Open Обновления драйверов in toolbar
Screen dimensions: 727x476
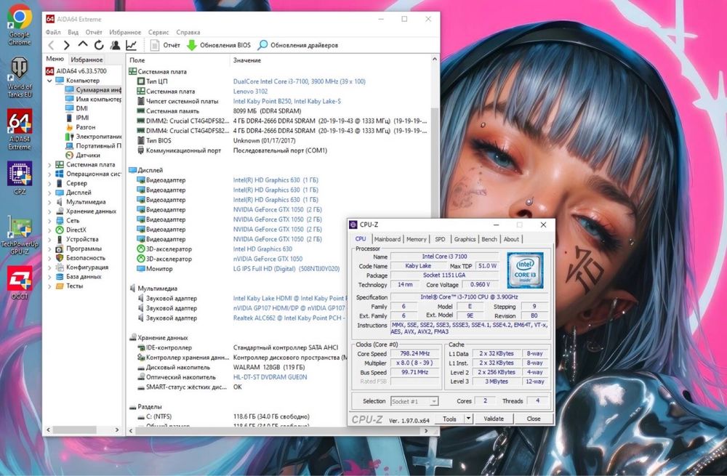click(298, 45)
